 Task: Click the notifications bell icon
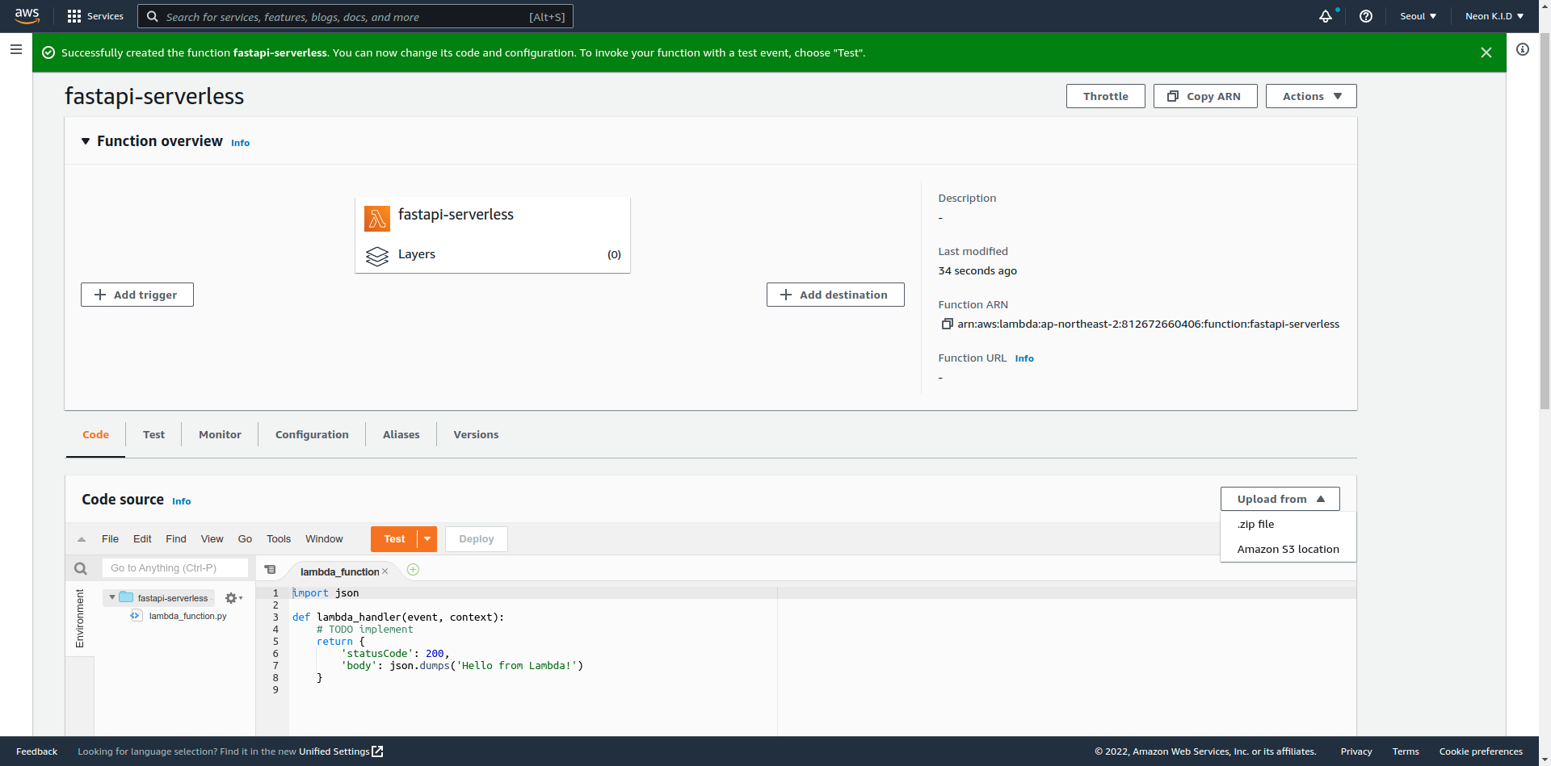1326,16
